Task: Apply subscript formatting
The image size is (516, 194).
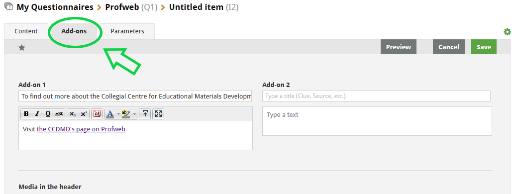Action: 73,114
